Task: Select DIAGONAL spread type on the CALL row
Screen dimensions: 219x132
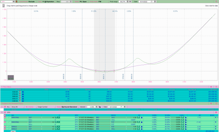Action: pyautogui.click(x=19, y=118)
